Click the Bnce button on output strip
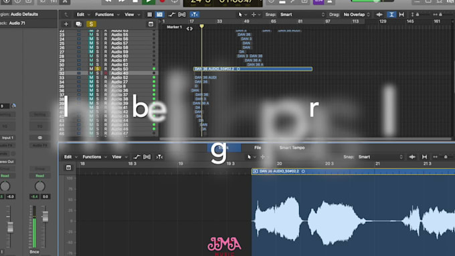The width and height of the screenshot is (455, 256). pos(34,251)
